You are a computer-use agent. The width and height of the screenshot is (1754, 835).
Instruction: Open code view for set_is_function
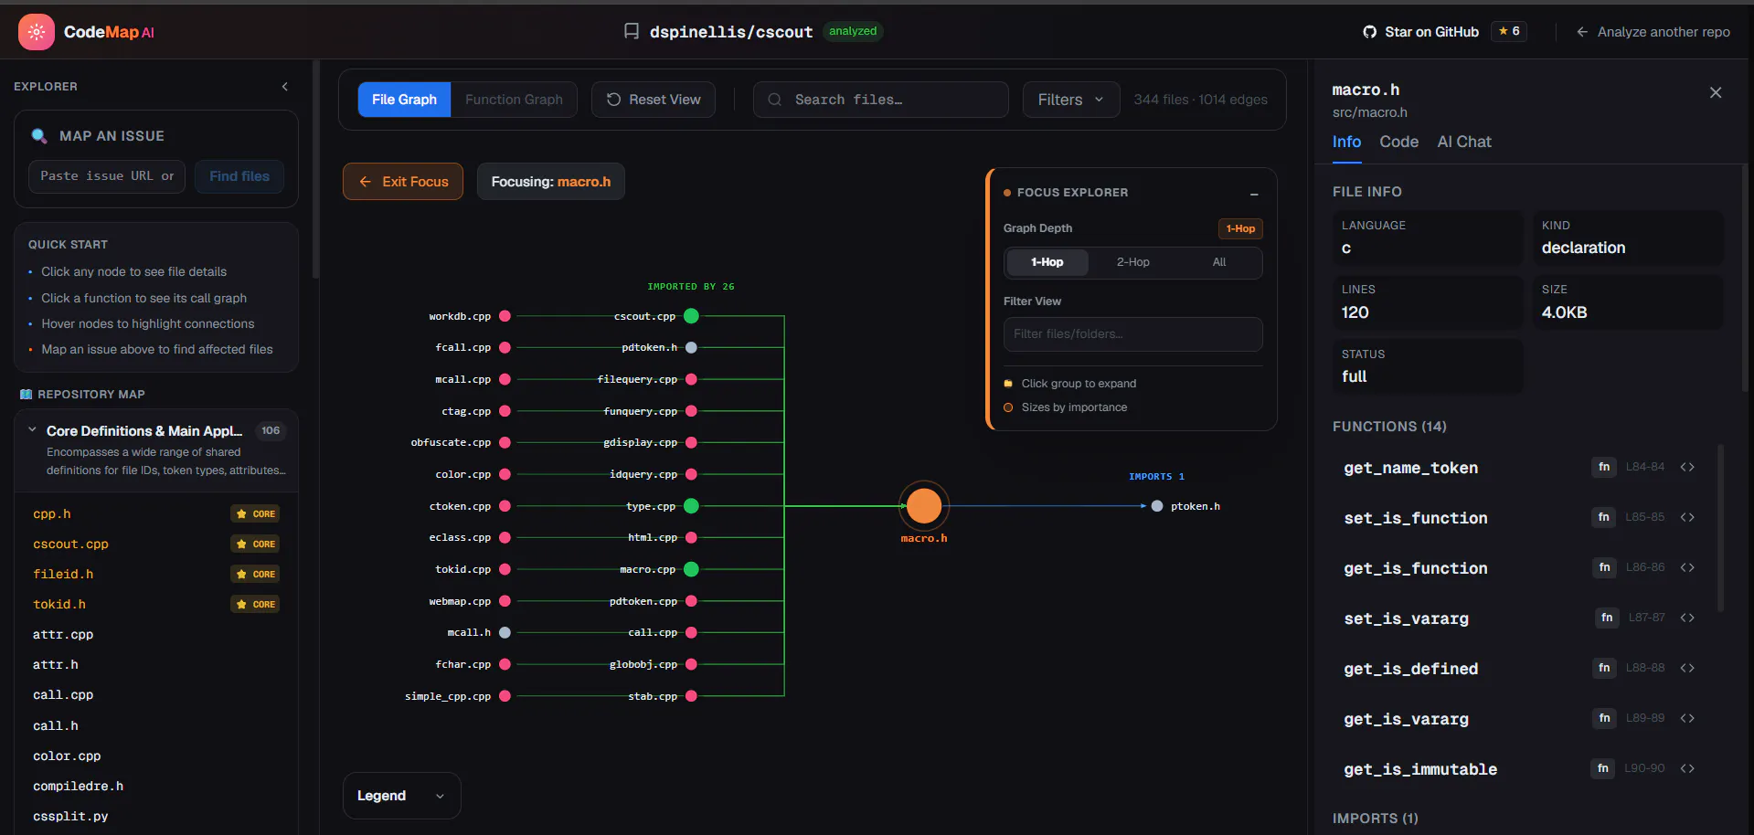[1687, 517]
